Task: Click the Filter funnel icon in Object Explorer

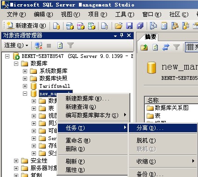Action: coord(71,45)
